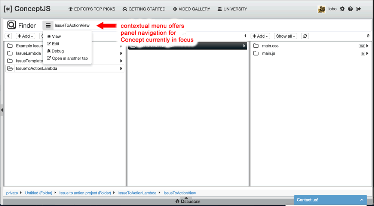Image resolution: width=374 pixels, height=206 pixels.
Task: Click the folder icon beside IssueLambda
Action: pyautogui.click(x=10, y=53)
